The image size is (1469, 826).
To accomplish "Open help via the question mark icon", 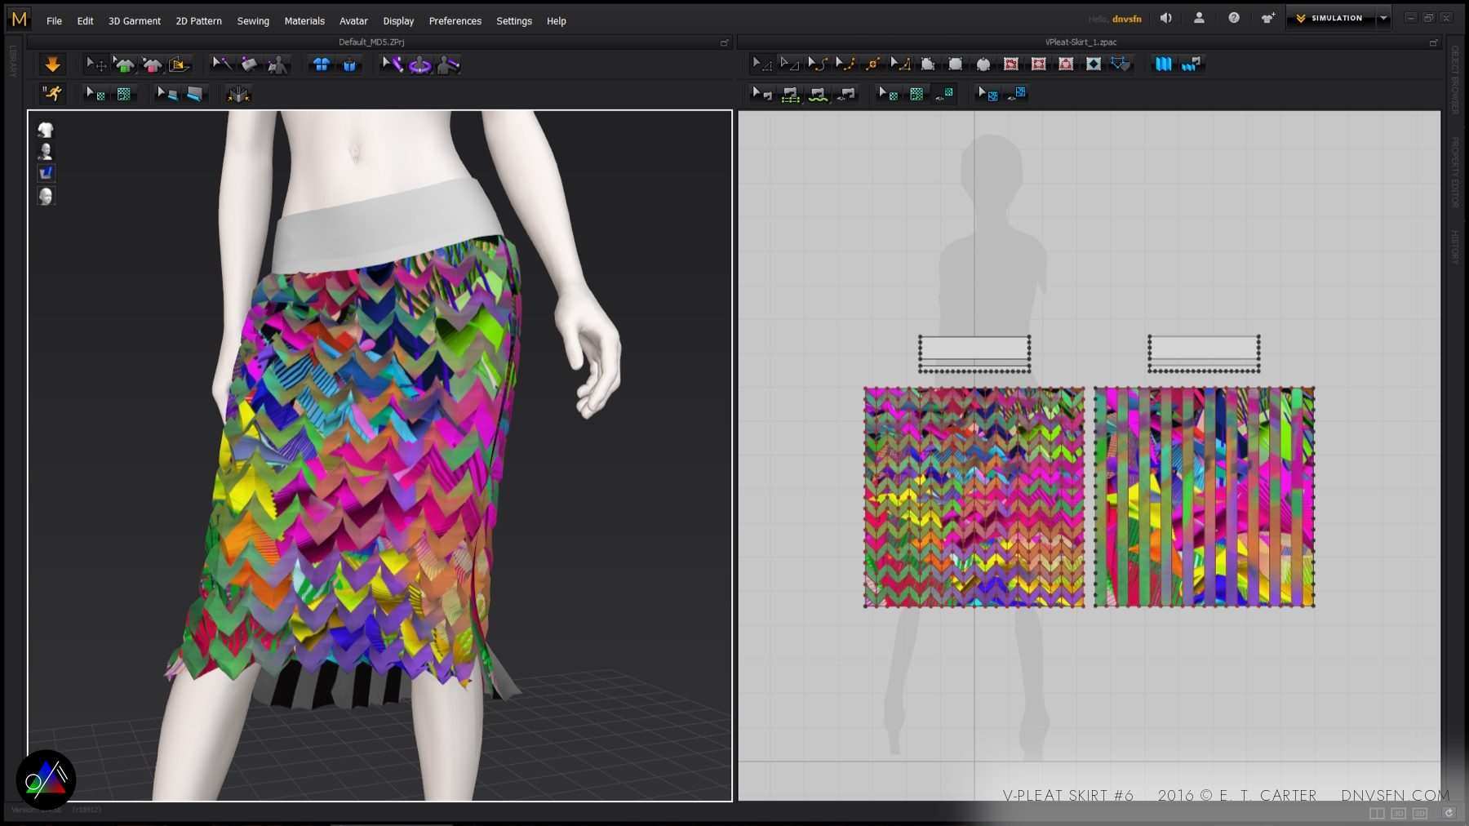I will pyautogui.click(x=1234, y=18).
